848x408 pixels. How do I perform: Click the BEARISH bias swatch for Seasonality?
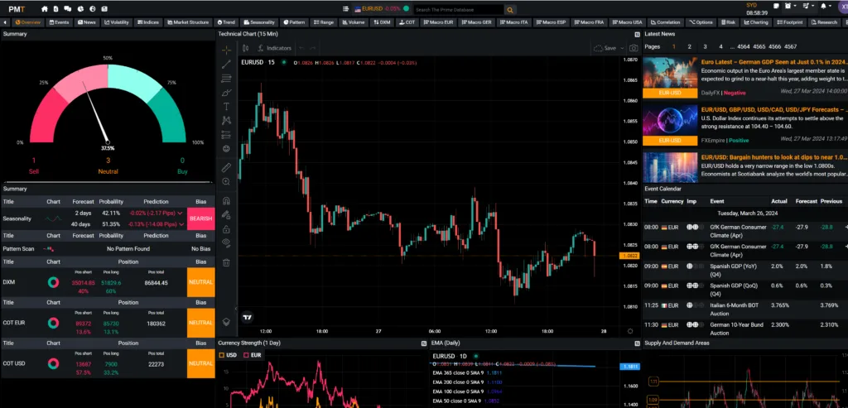[x=200, y=218]
